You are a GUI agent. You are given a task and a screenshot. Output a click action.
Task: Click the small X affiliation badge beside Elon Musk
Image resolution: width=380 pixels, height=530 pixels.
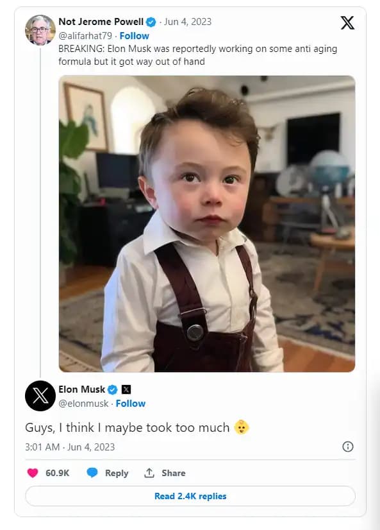click(126, 389)
